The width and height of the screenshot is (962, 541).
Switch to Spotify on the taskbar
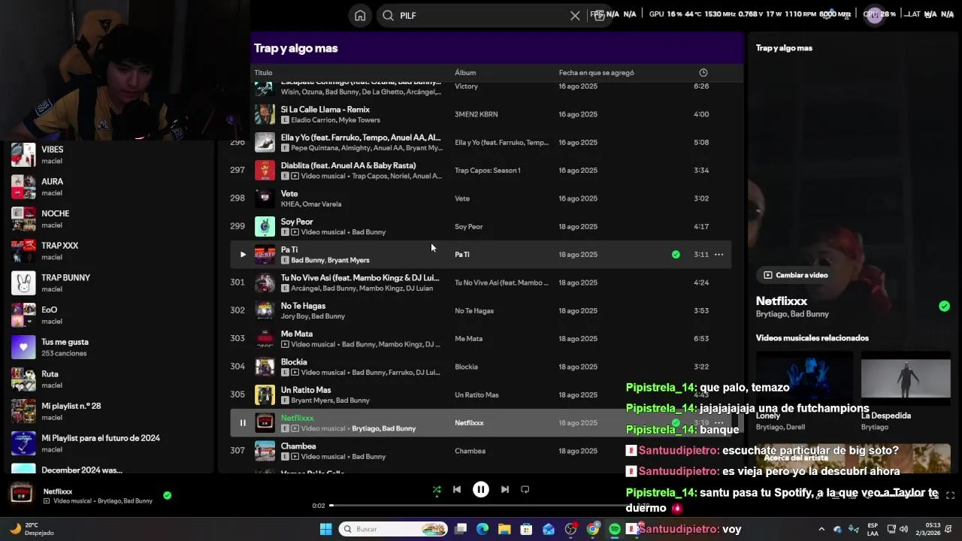615,529
